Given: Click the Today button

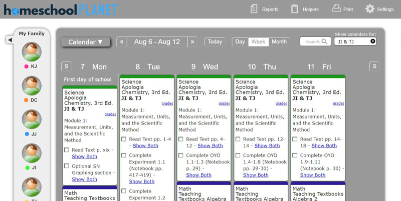Looking at the screenshot, I should point(215,41).
